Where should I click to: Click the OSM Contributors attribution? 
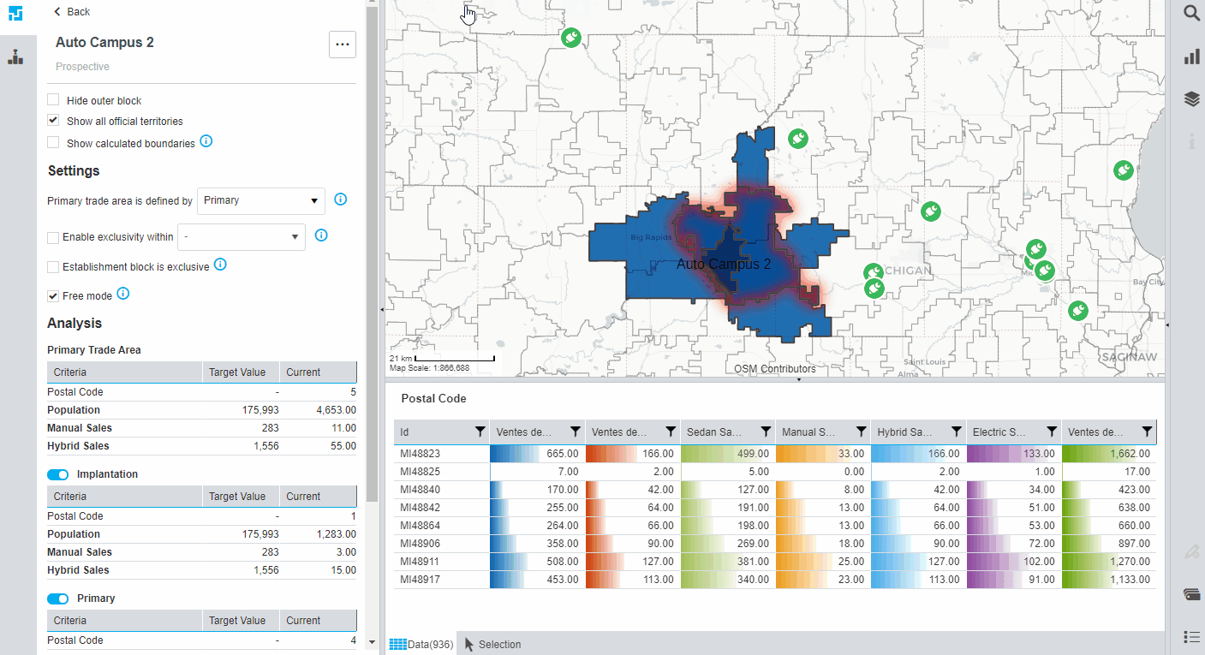tap(775, 369)
